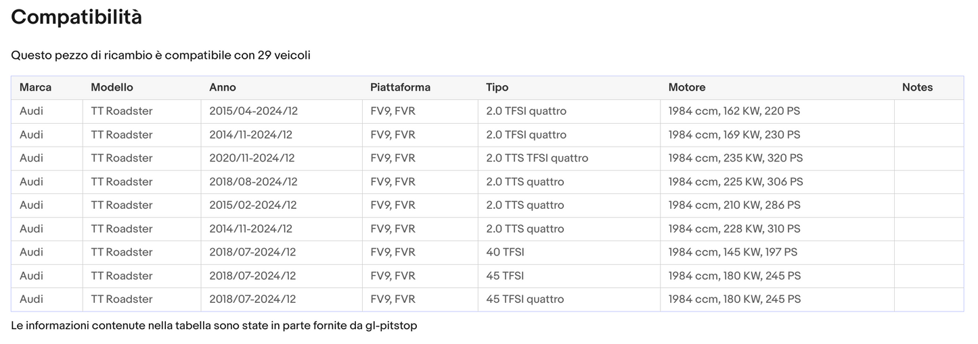Click the Modello column header
The width and height of the screenshot is (978, 344).
112,87
